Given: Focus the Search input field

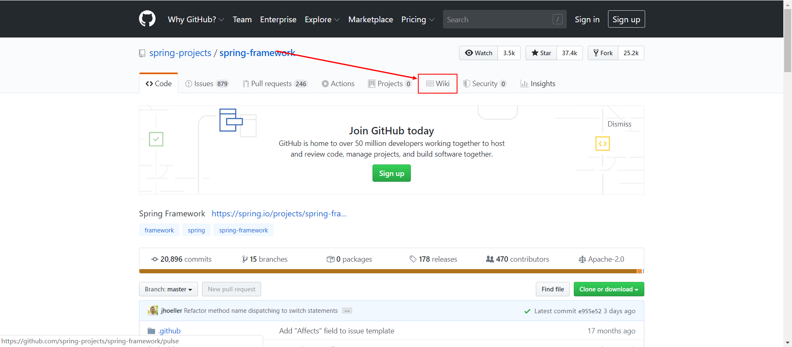Looking at the screenshot, I should (x=504, y=19).
